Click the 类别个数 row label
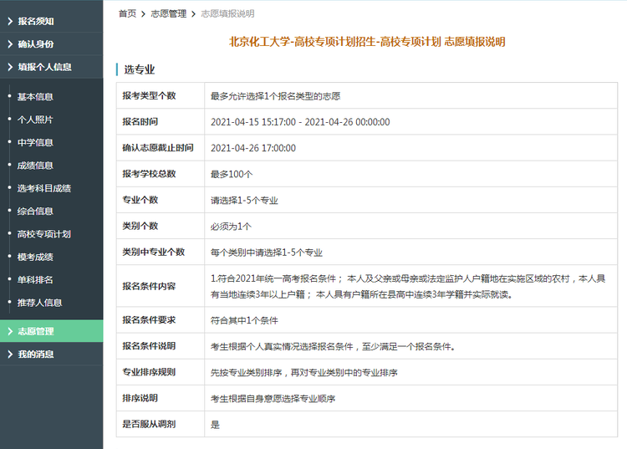 [140, 226]
